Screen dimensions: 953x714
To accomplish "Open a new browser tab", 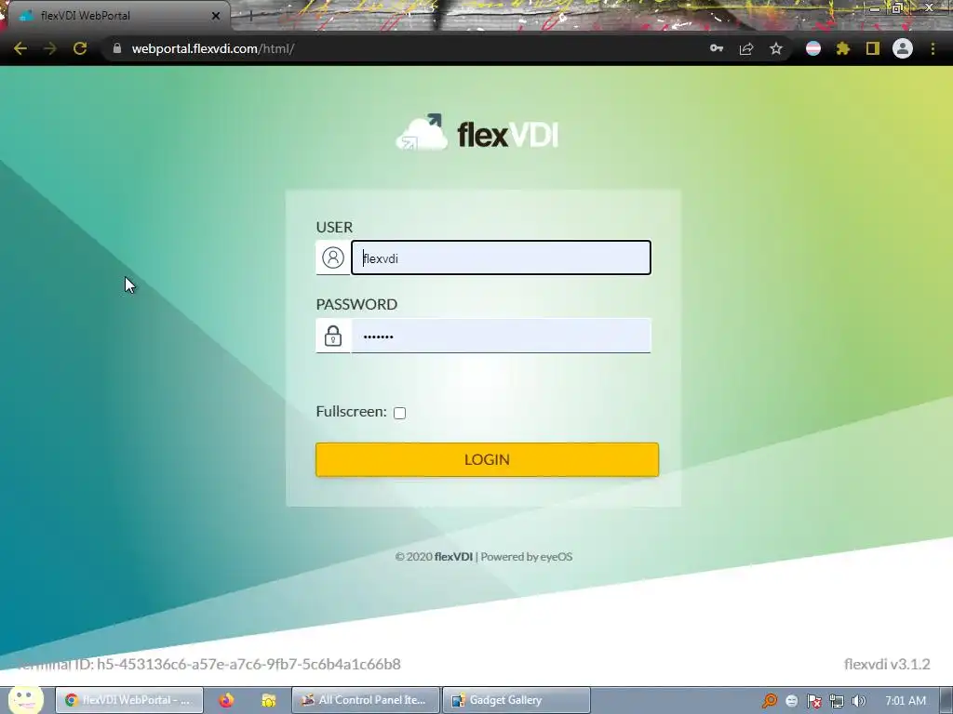I will pyautogui.click(x=250, y=16).
